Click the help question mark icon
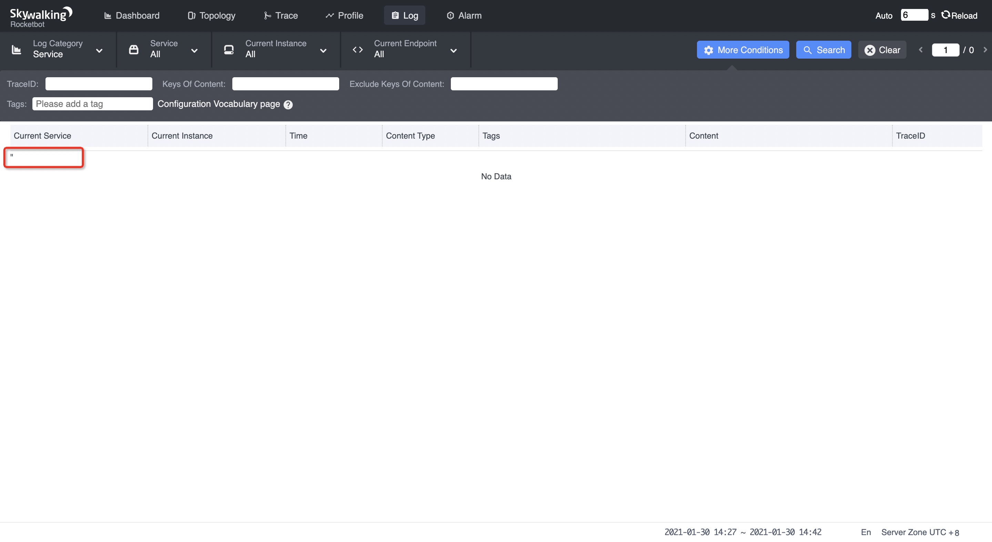 pyautogui.click(x=288, y=105)
